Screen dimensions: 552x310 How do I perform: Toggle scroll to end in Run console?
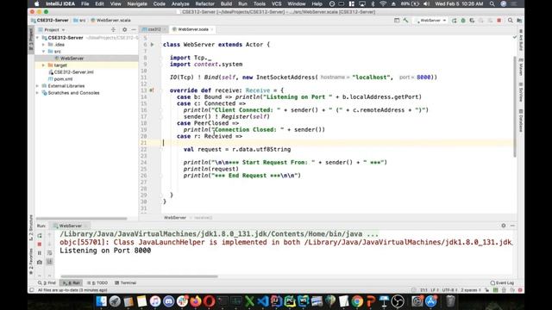(x=50, y=262)
